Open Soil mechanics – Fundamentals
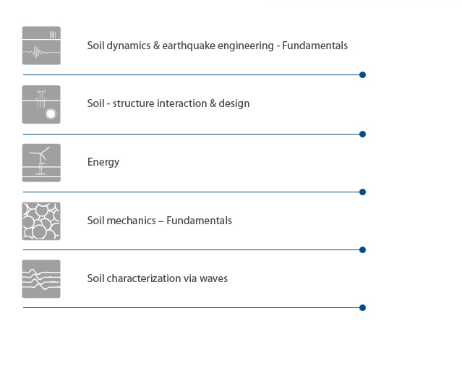Viewport: 462px width, 371px height. (x=159, y=221)
